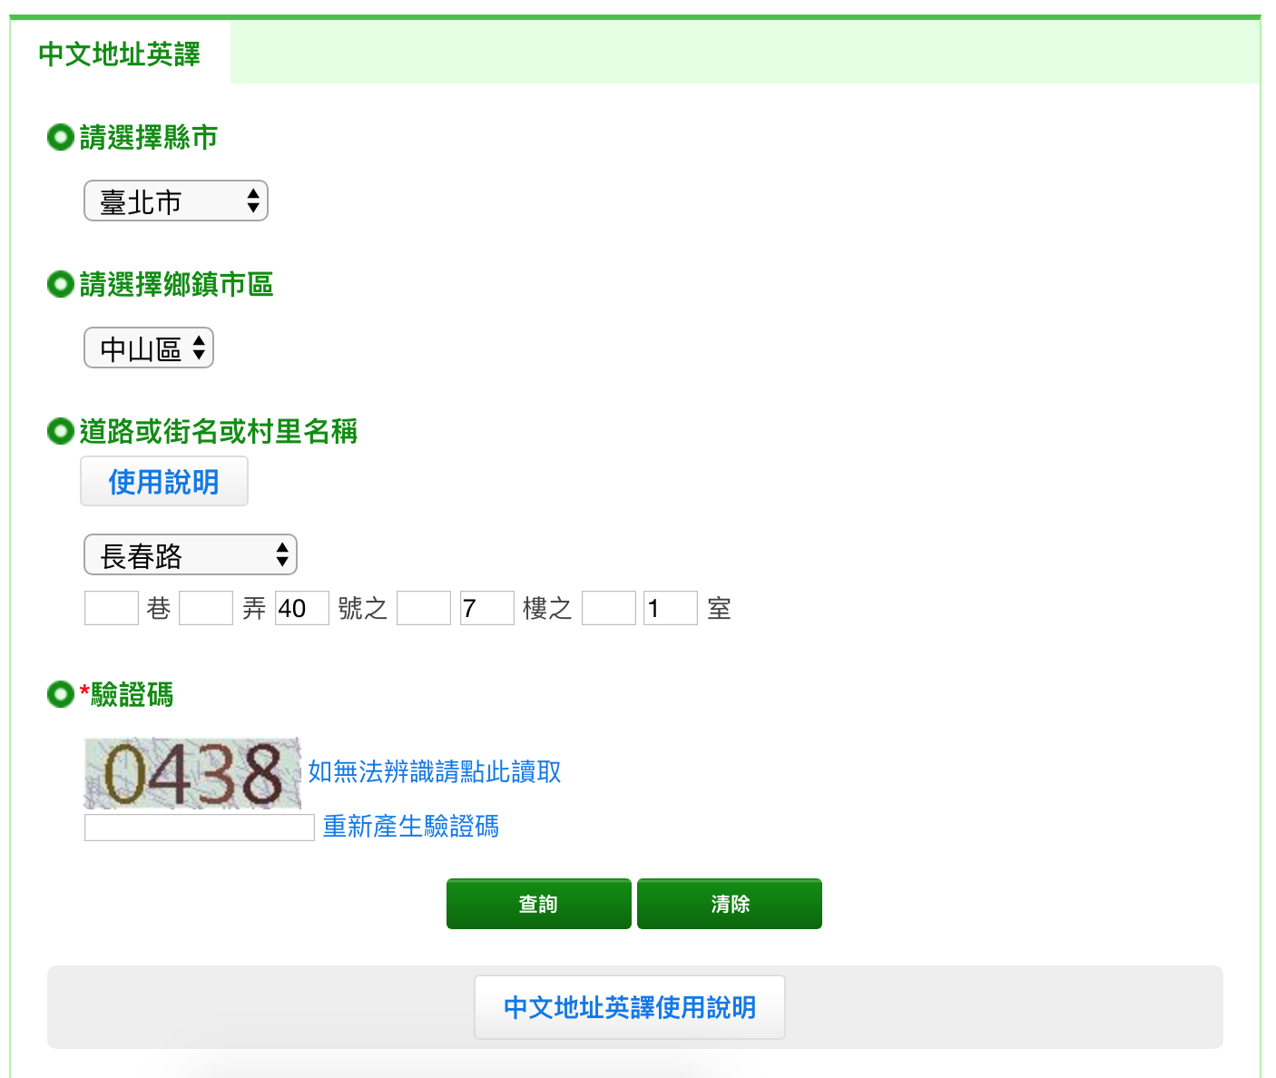Click the 弄 (alley) input field
Viewport: 1276px width, 1078px height.
[206, 608]
